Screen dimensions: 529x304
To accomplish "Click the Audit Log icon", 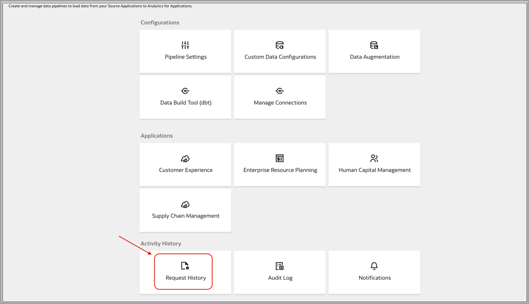I will 279,266.
